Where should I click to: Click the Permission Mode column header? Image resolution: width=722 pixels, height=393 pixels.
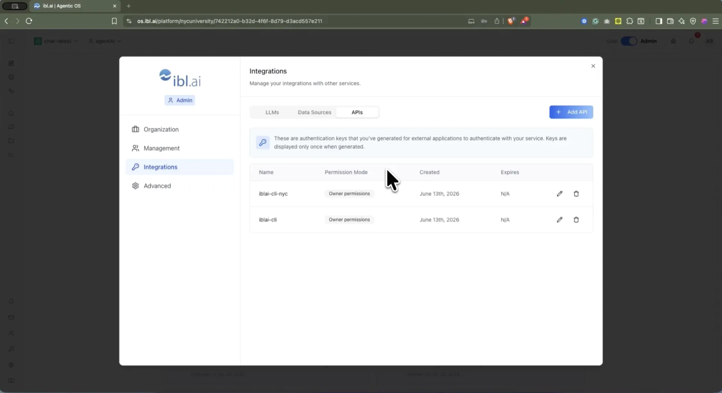[346, 172]
